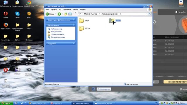Click the highlighted Контра folder name
The height and width of the screenshot is (105, 187).
(118, 20)
